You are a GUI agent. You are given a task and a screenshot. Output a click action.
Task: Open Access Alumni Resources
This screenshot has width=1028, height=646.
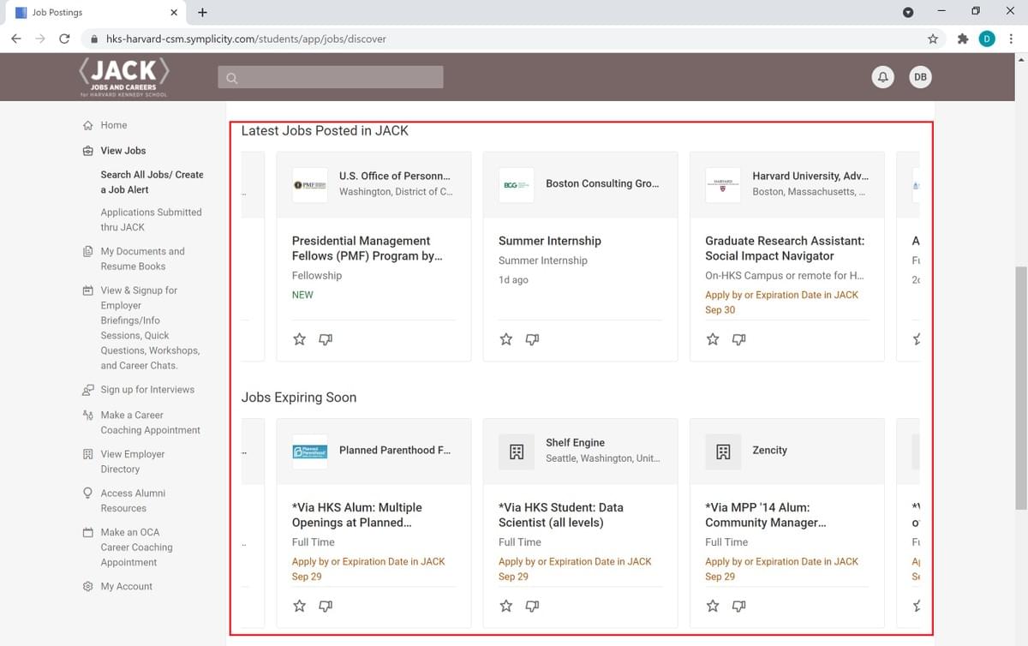tap(133, 500)
